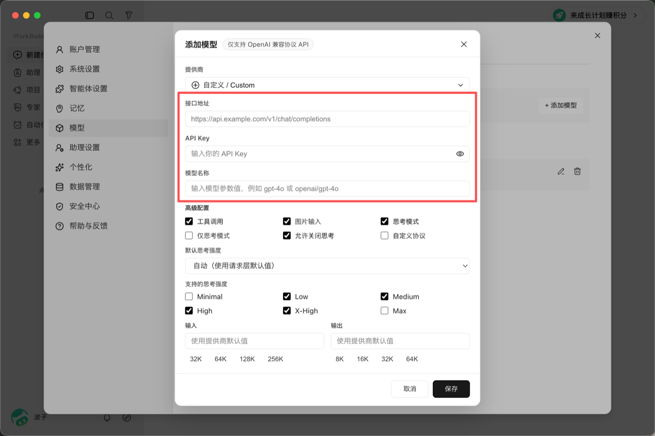The width and height of the screenshot is (655, 436).
Task: Select 模型 in settings sidebar
Action: [x=108, y=128]
